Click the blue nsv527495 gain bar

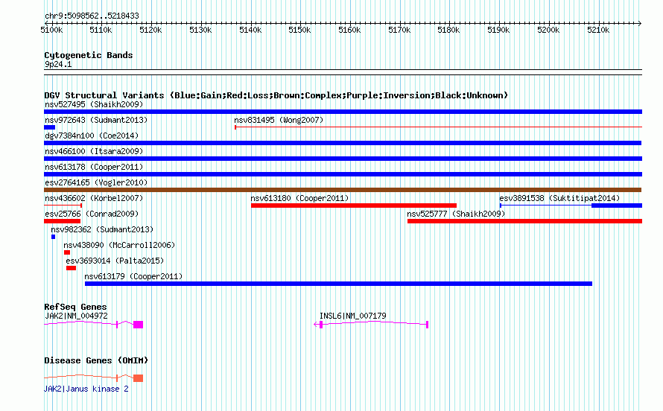point(343,112)
